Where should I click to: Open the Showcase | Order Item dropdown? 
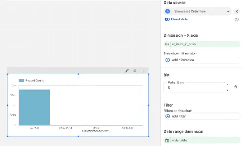[x=198, y=12]
